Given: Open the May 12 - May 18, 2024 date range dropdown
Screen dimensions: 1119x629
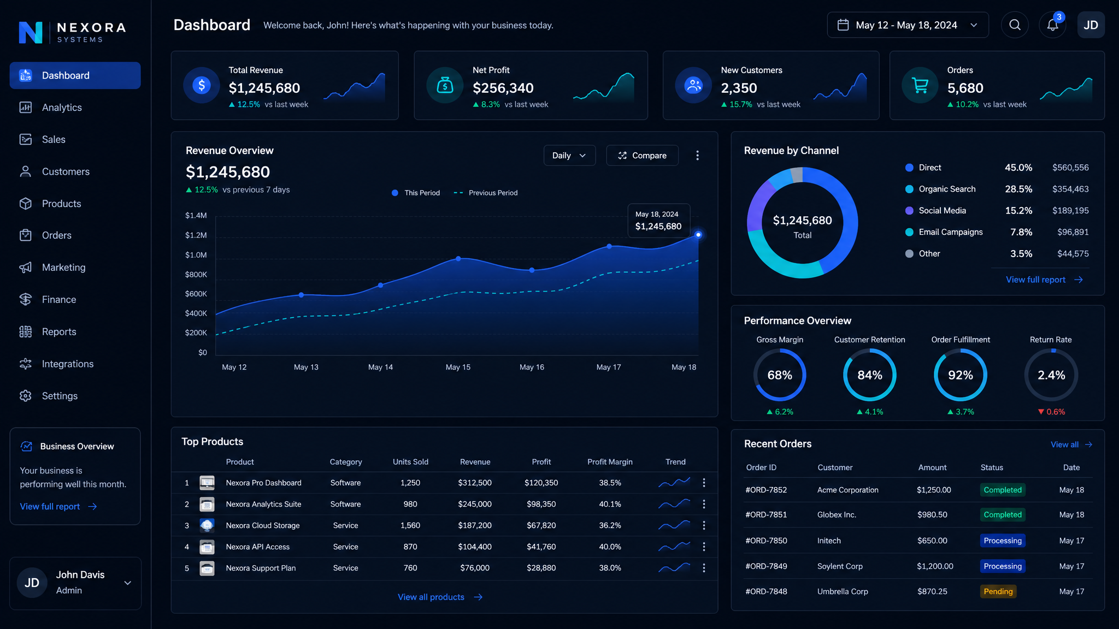Looking at the screenshot, I should tap(908, 25).
